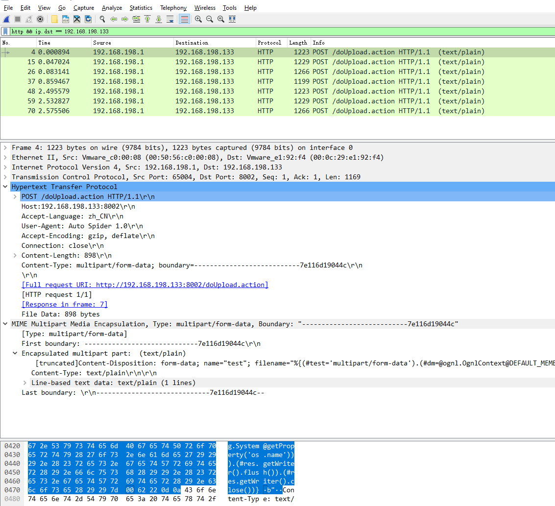This screenshot has height=506, width=555.
Task: Click the resize columns to fit content icon
Action: point(232,19)
